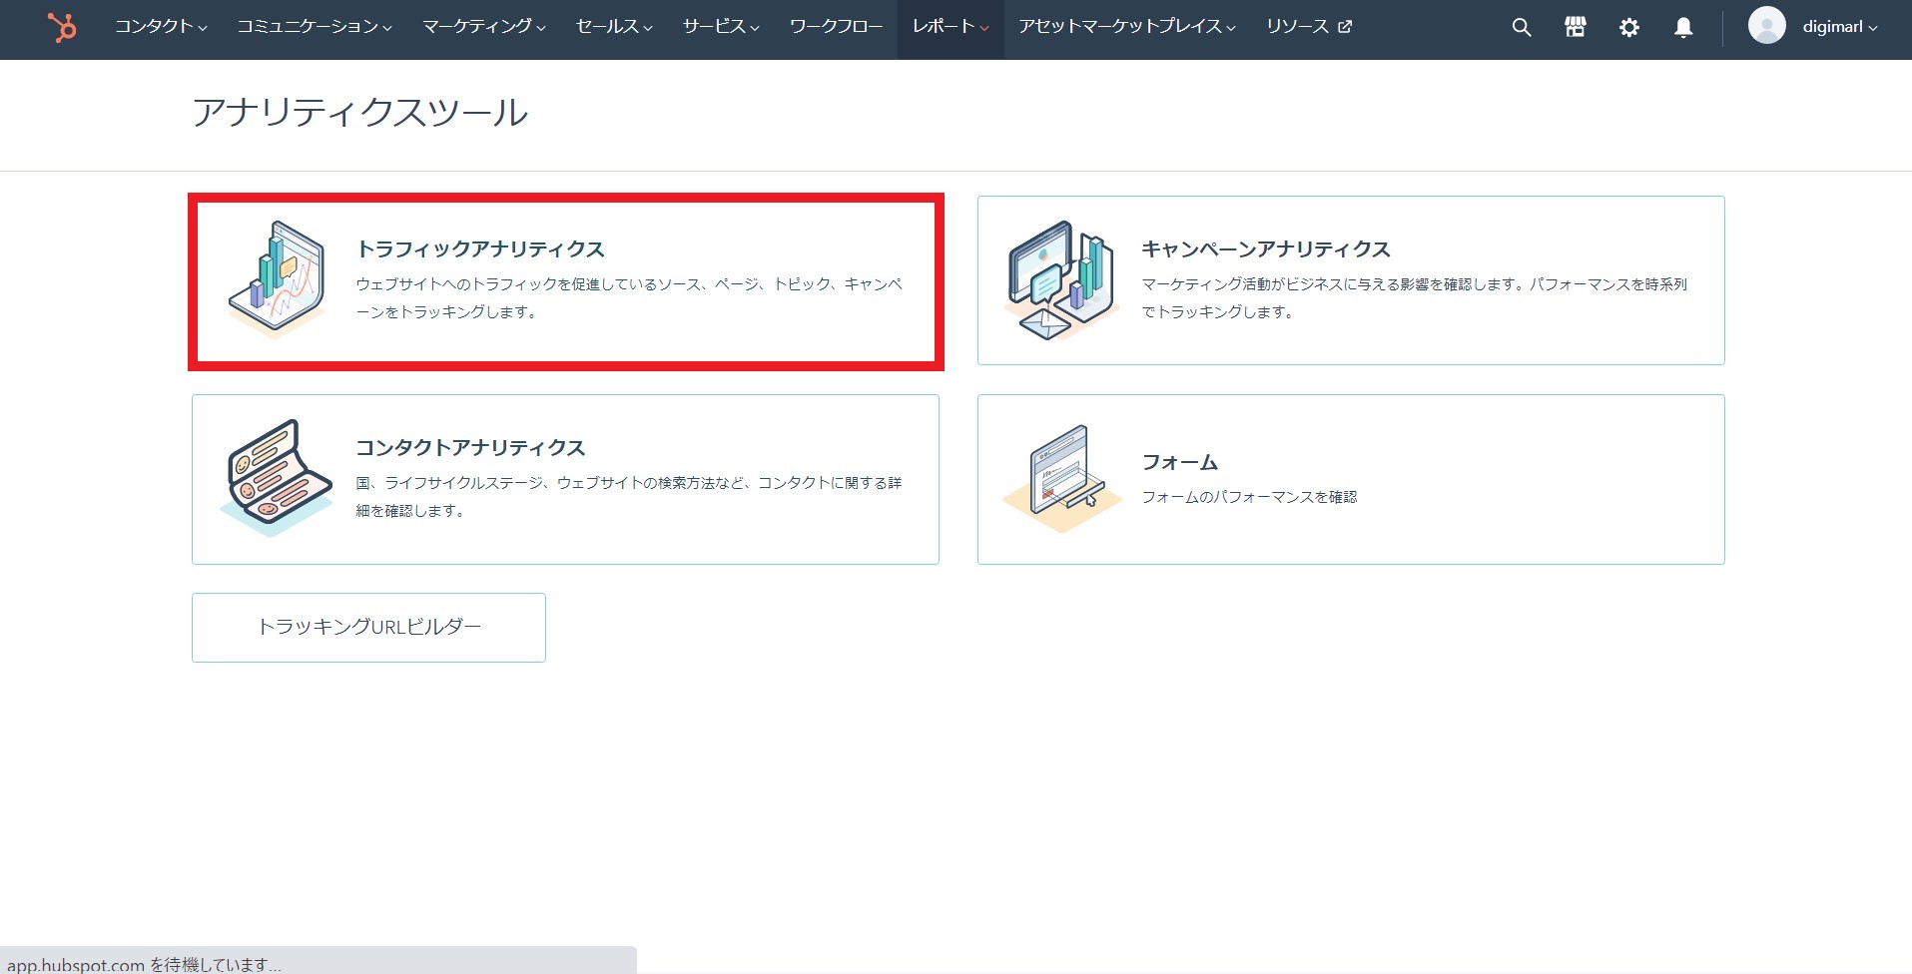Open the フォーム heading

(1180, 462)
